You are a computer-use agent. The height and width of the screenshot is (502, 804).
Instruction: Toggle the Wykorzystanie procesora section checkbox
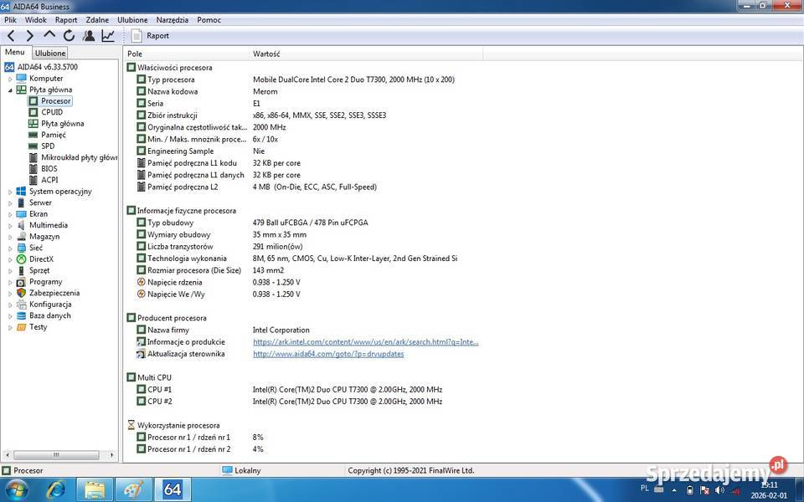[131, 425]
